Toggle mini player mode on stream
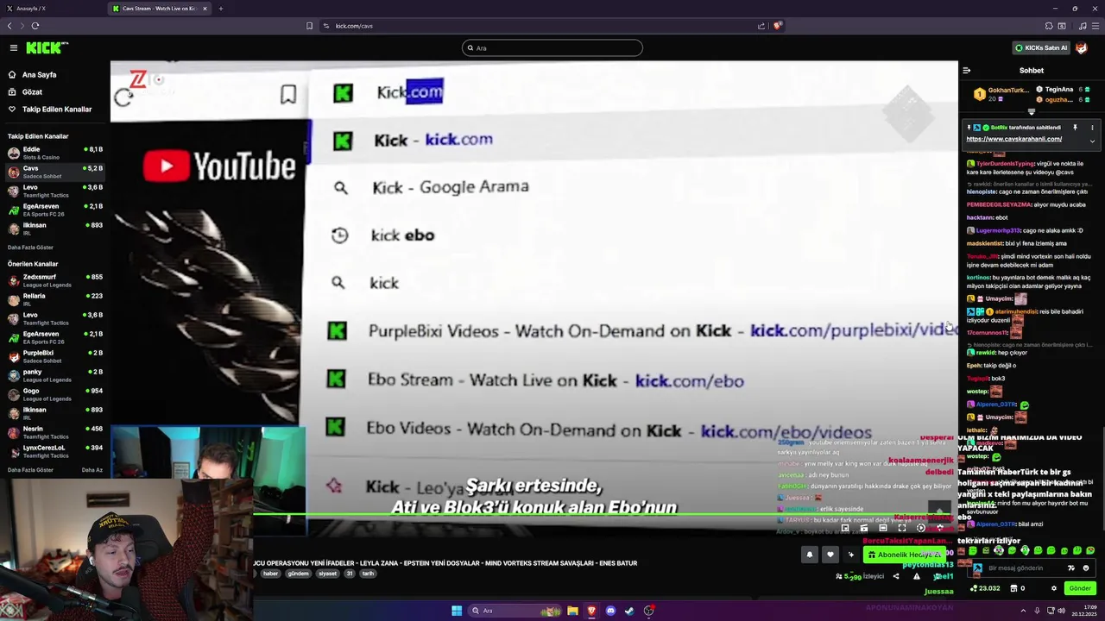The width and height of the screenshot is (1105, 621). 845,528
